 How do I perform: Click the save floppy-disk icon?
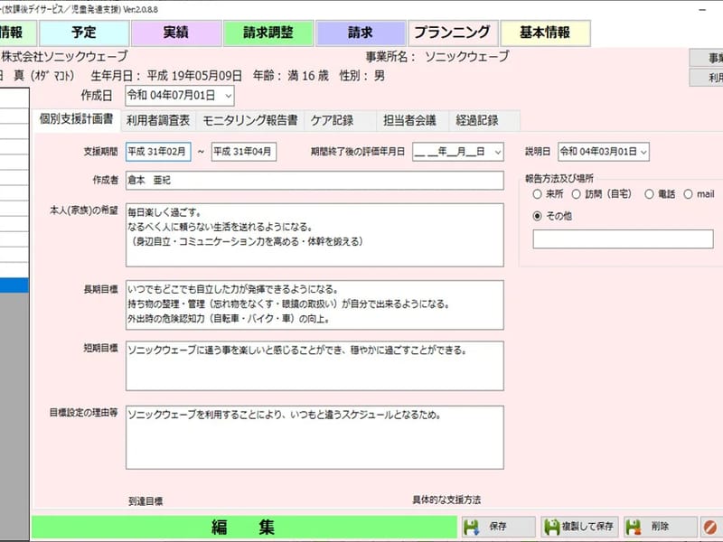point(471,527)
